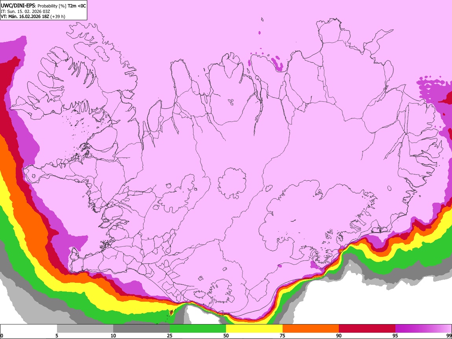This screenshot has height=339, width=452.
Task: Click the light gray 5–10 legend segment
Action: (x=85, y=329)
